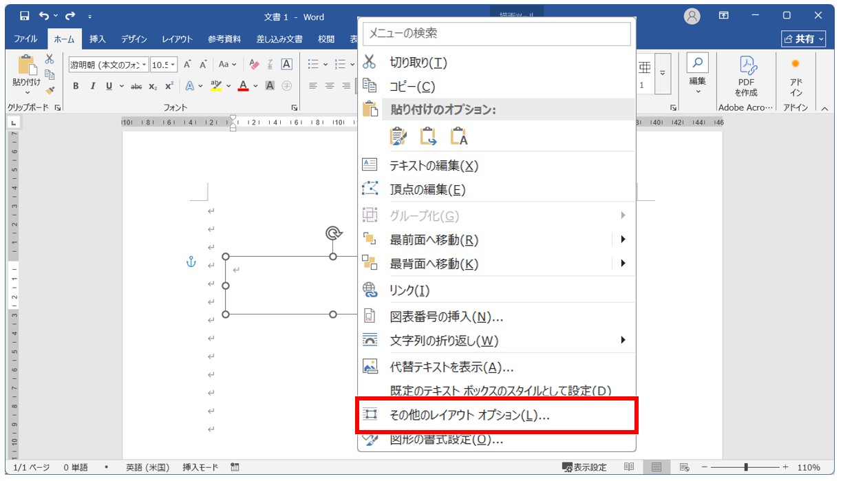Image resolution: width=843 pixels, height=481 pixels.
Task: Apply superscript formatting
Action: point(169,86)
